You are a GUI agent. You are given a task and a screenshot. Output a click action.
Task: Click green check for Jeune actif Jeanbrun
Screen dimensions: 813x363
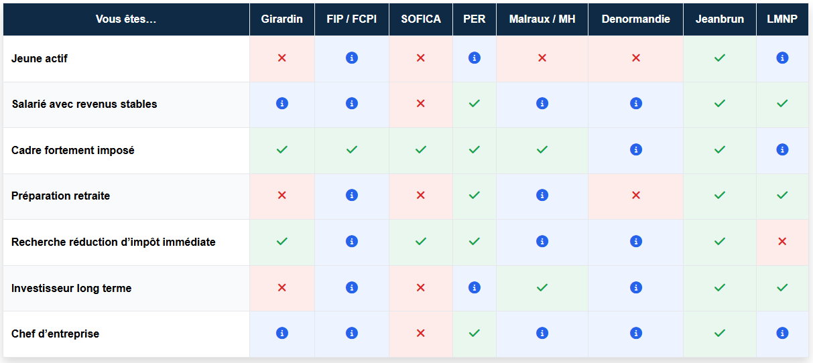tap(720, 58)
